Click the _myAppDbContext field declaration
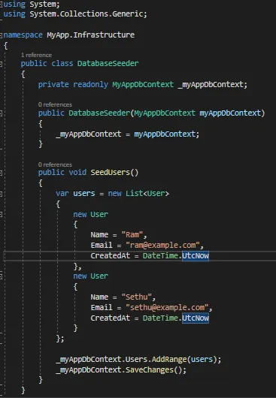The image size is (276, 398). [211, 85]
